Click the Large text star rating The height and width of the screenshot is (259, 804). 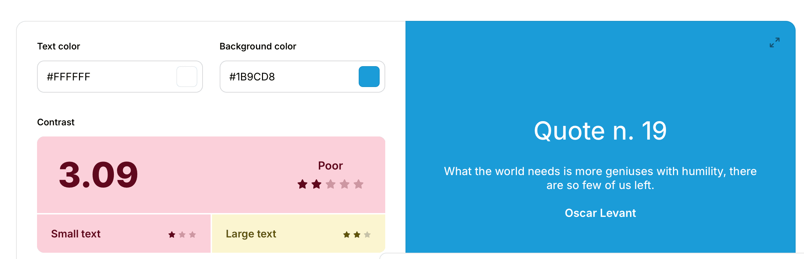point(357,235)
